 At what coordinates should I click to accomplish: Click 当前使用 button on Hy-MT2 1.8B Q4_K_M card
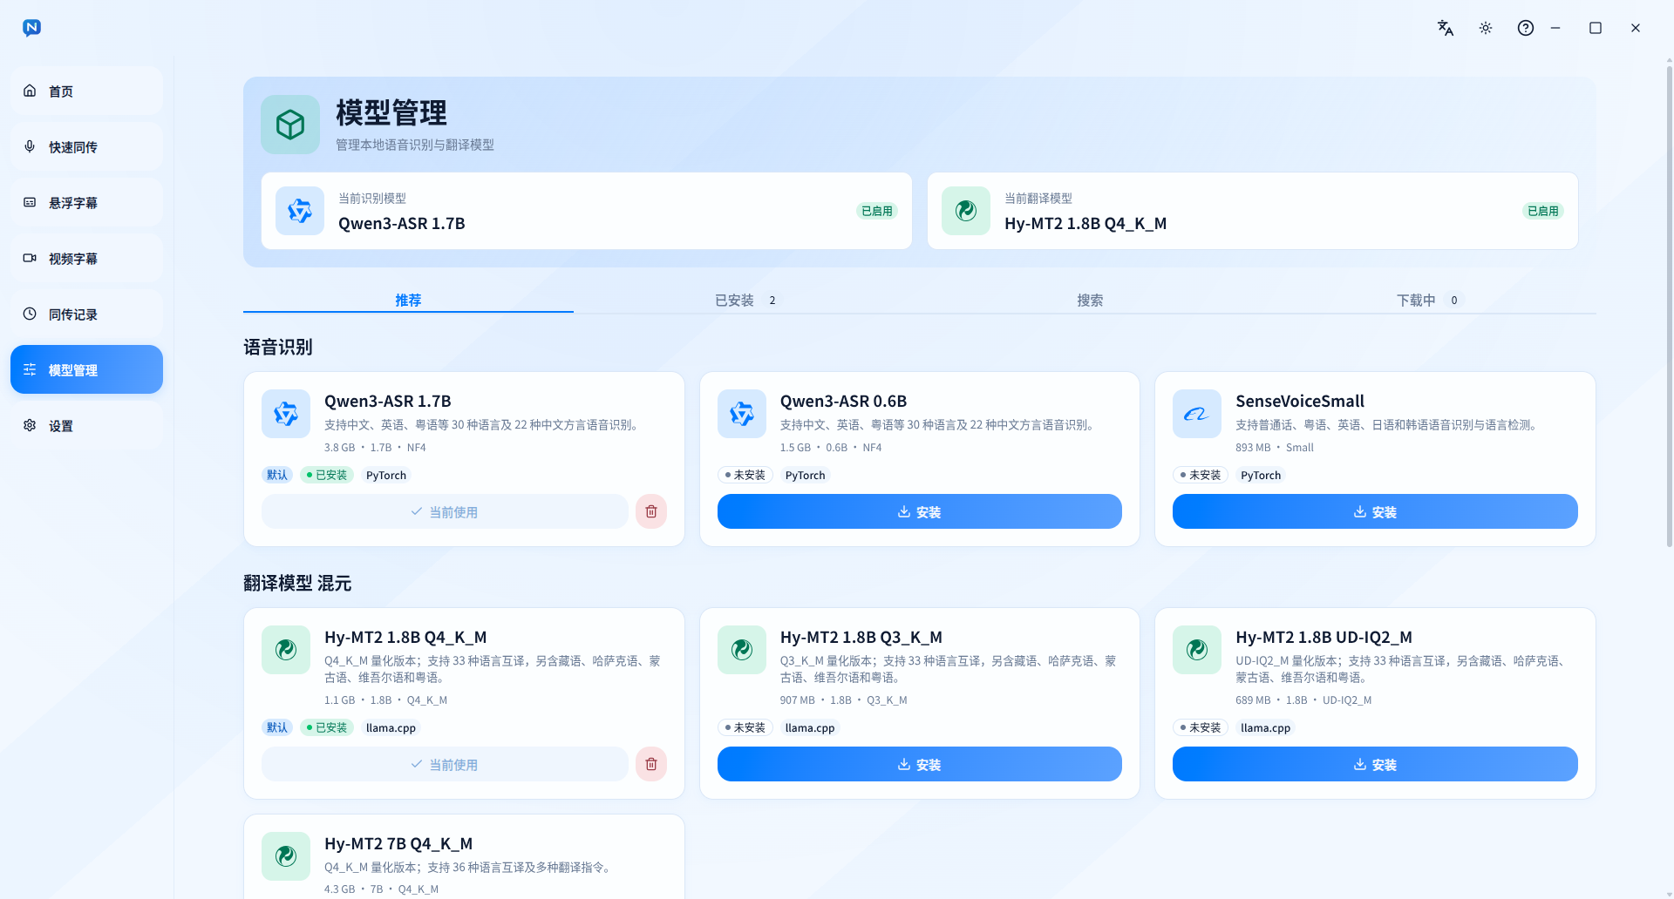[445, 764]
